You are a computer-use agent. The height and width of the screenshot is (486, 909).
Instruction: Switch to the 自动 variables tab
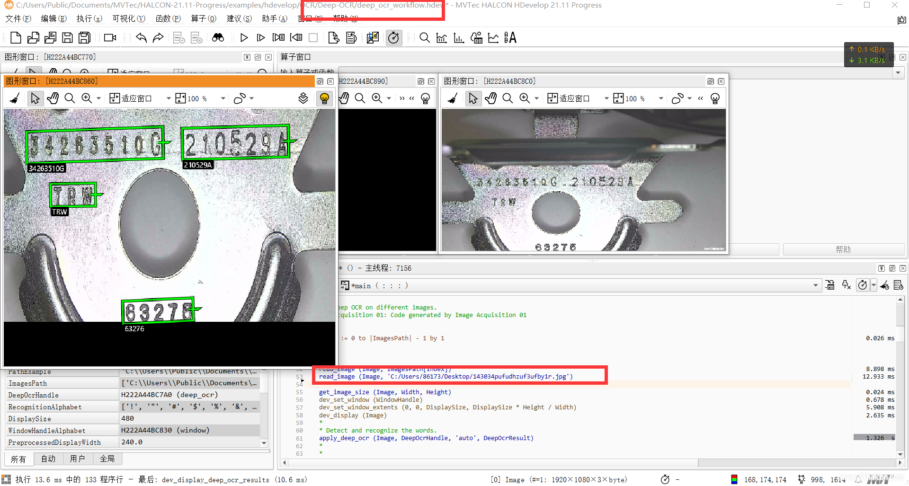tap(48, 459)
